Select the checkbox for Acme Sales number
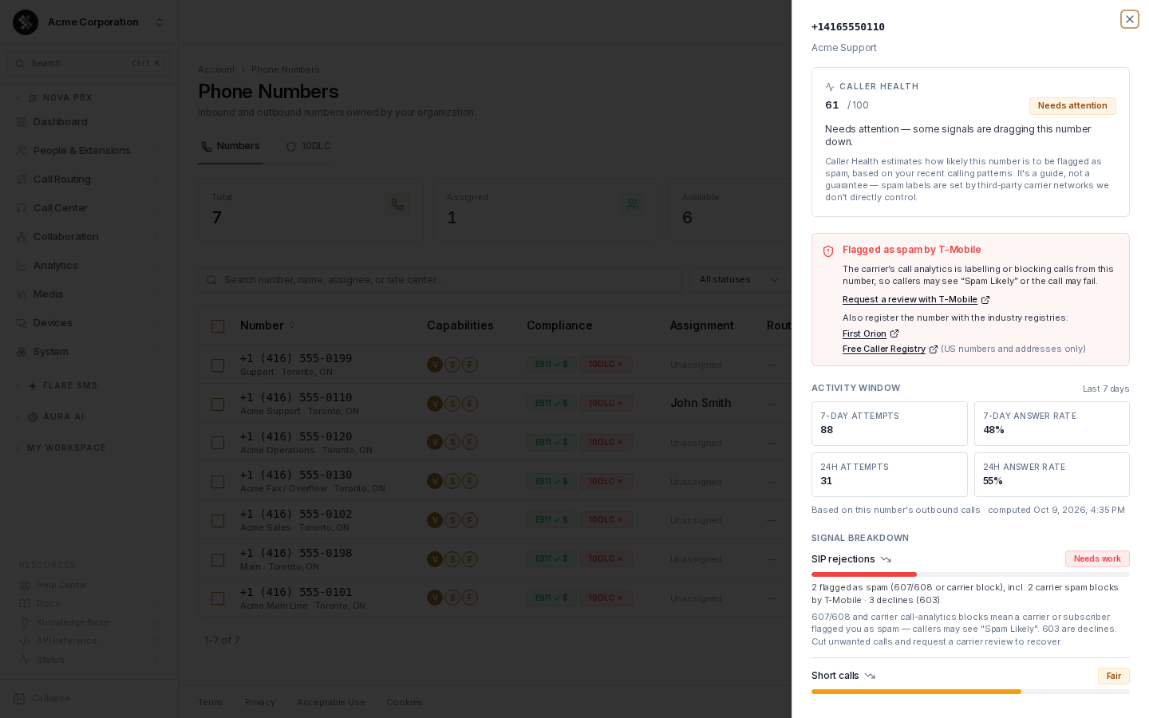This screenshot has width=1149, height=718. 218,521
